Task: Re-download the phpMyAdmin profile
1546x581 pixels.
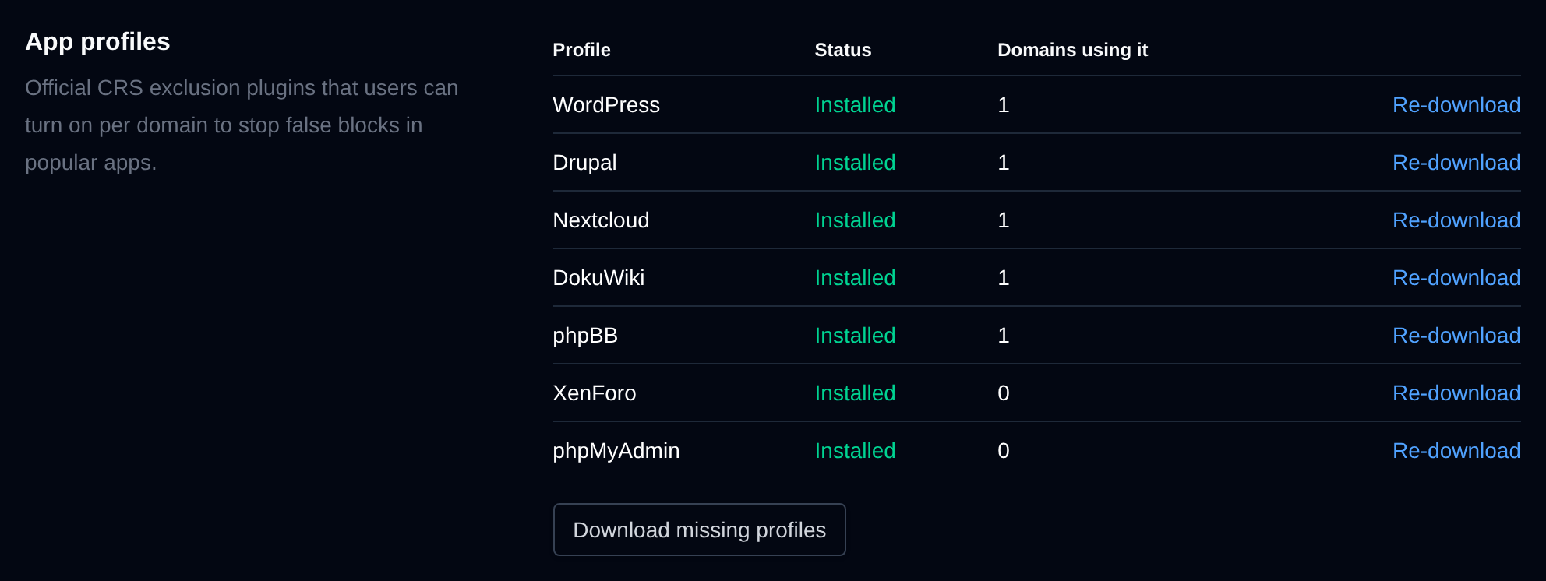Action: pos(1456,451)
